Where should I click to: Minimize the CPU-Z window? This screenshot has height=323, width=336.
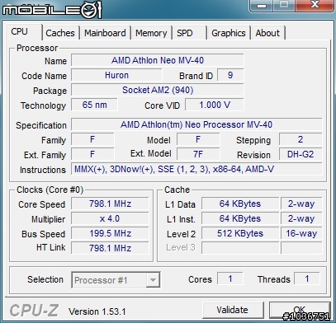261,6
